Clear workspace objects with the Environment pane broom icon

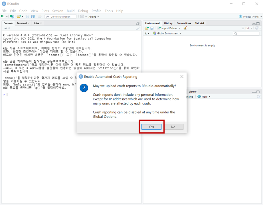tap(185, 28)
